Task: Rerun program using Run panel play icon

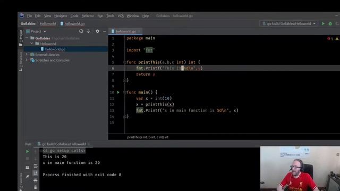Action: pos(27,151)
